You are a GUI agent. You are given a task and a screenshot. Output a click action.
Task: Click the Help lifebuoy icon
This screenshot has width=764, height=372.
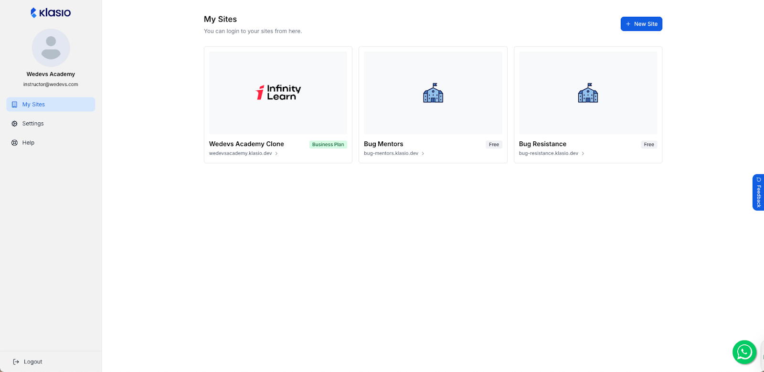14,143
